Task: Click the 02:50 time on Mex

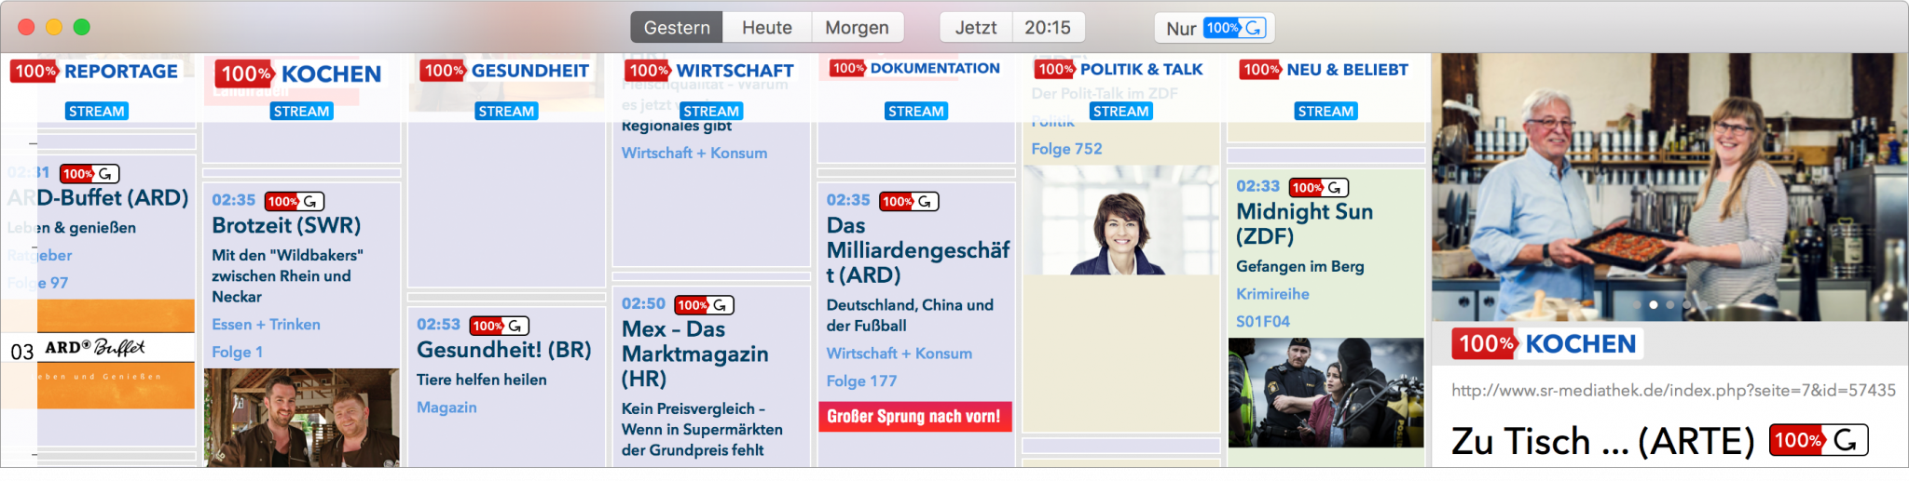Action: click(x=644, y=303)
